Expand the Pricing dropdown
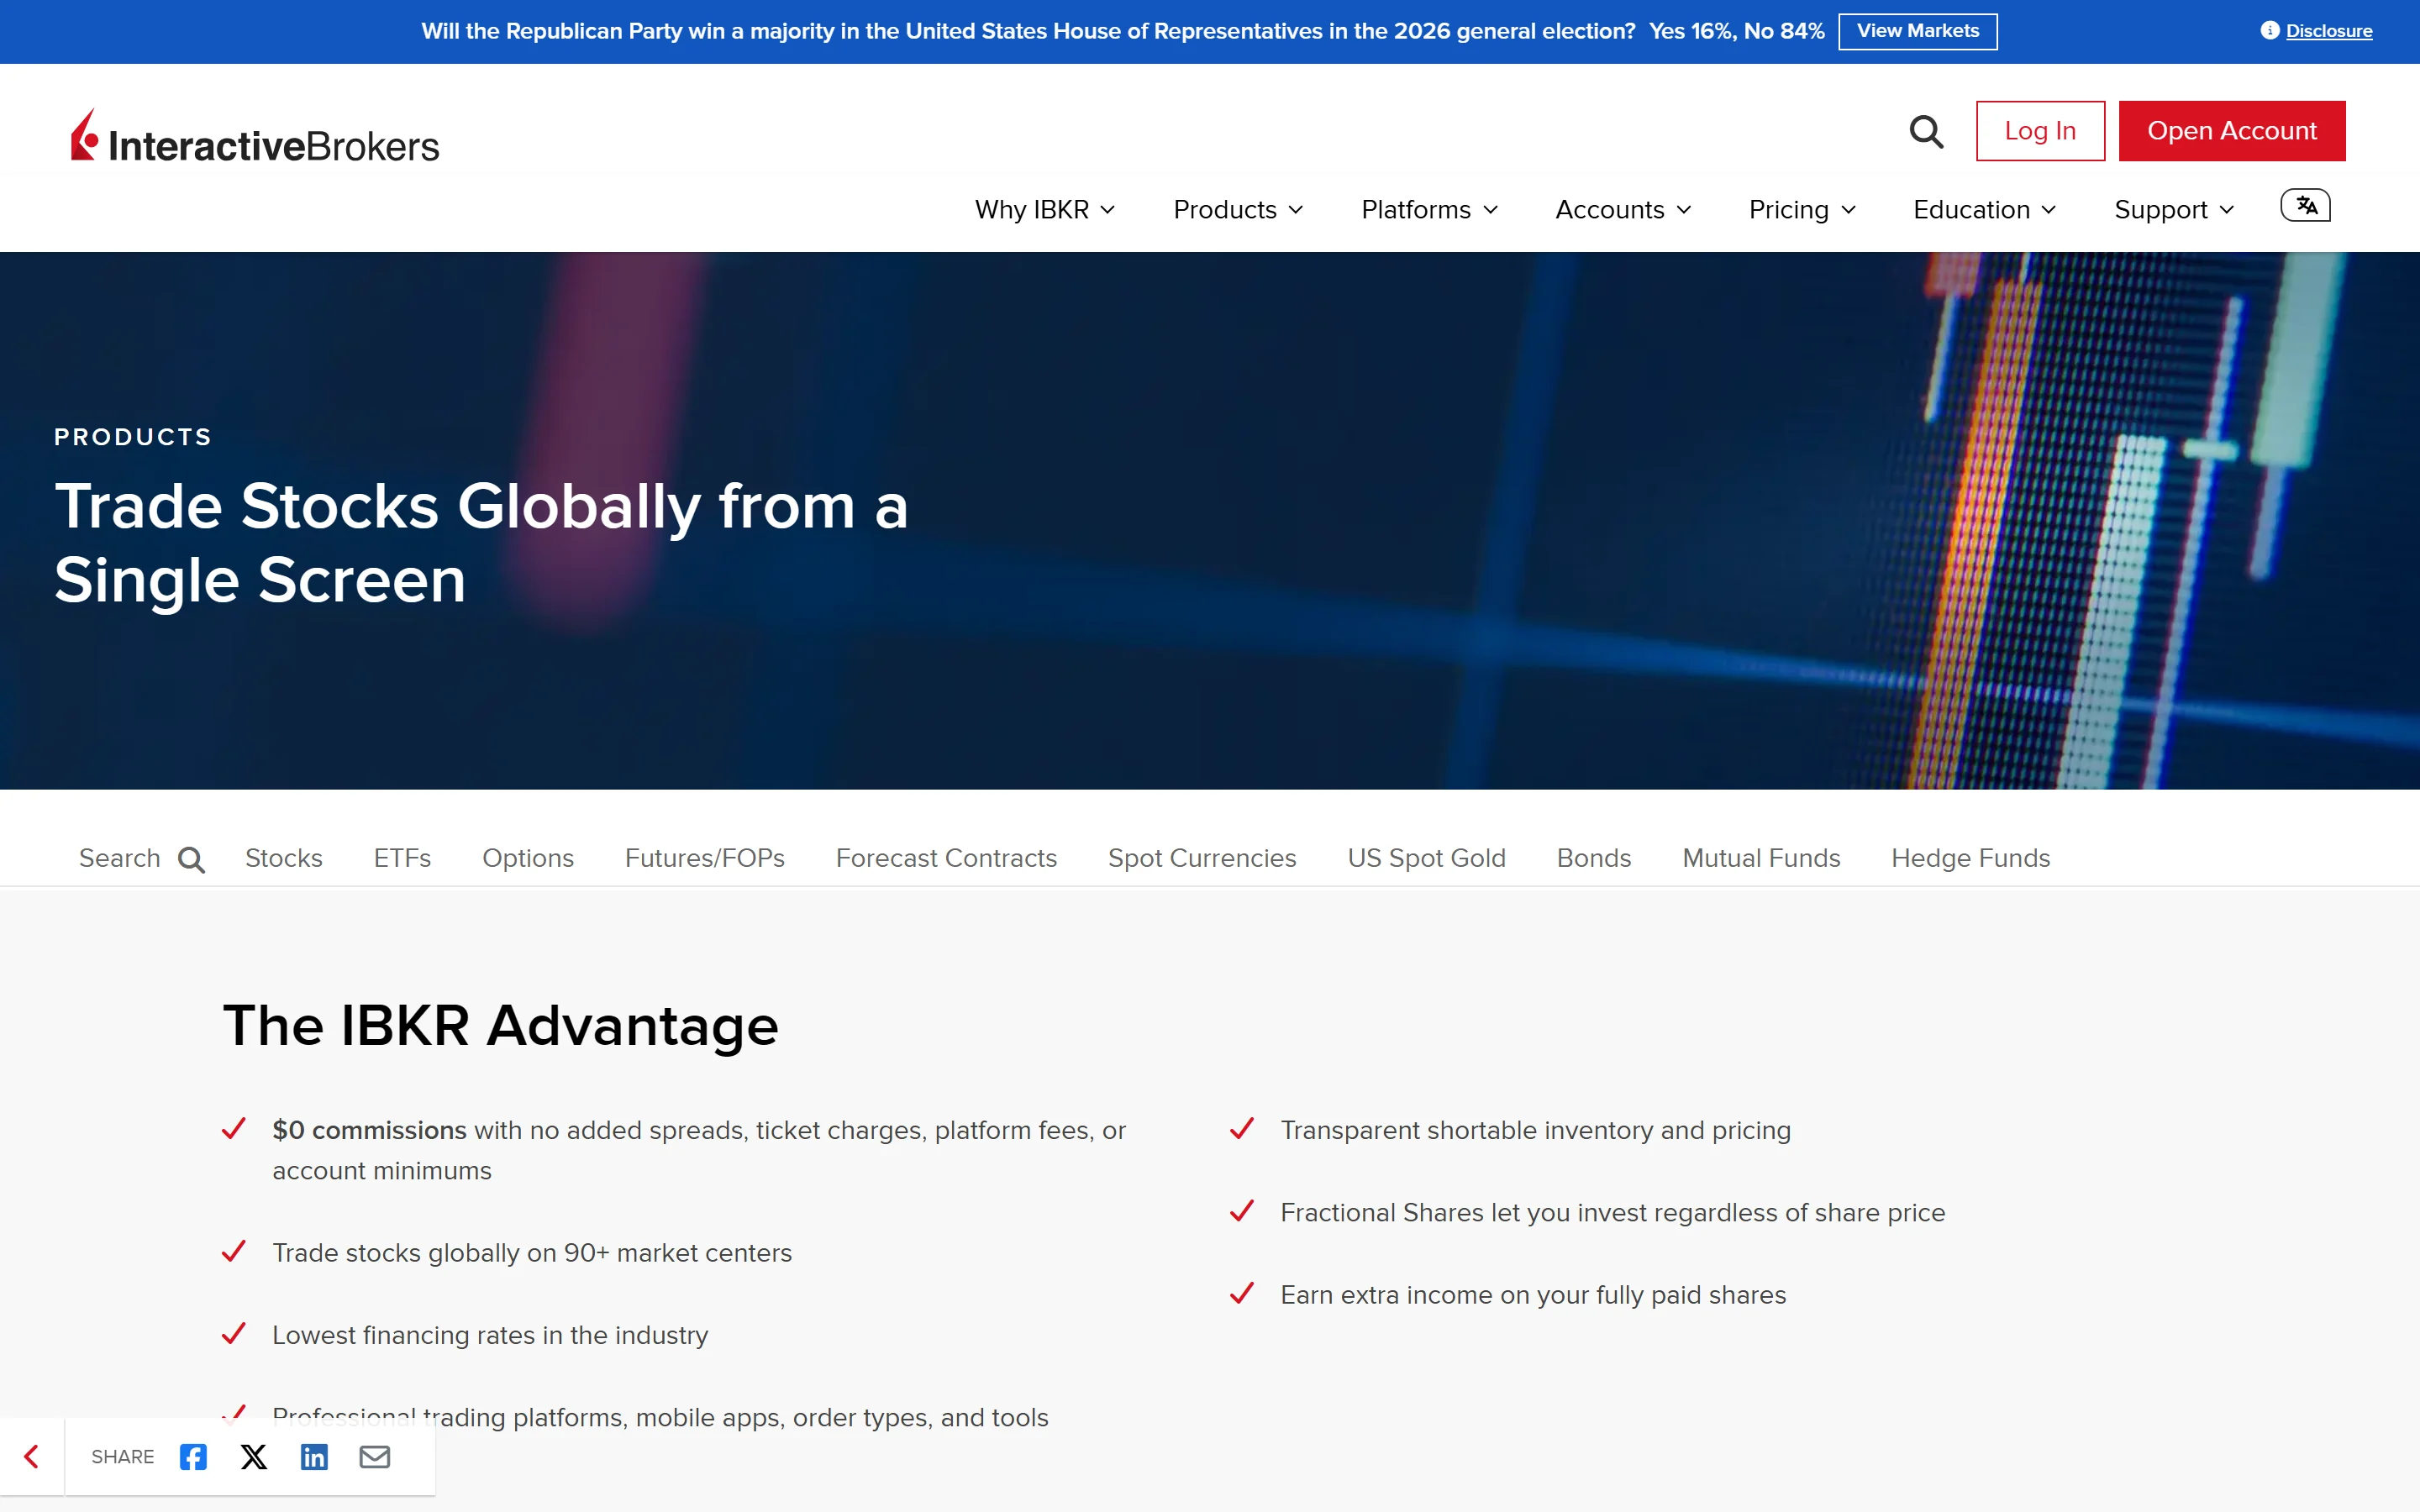 [x=1801, y=210]
